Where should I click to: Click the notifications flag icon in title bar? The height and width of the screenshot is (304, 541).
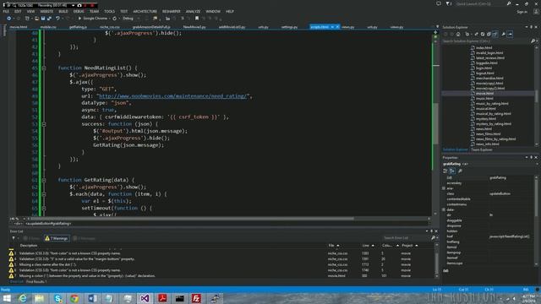point(448,3)
